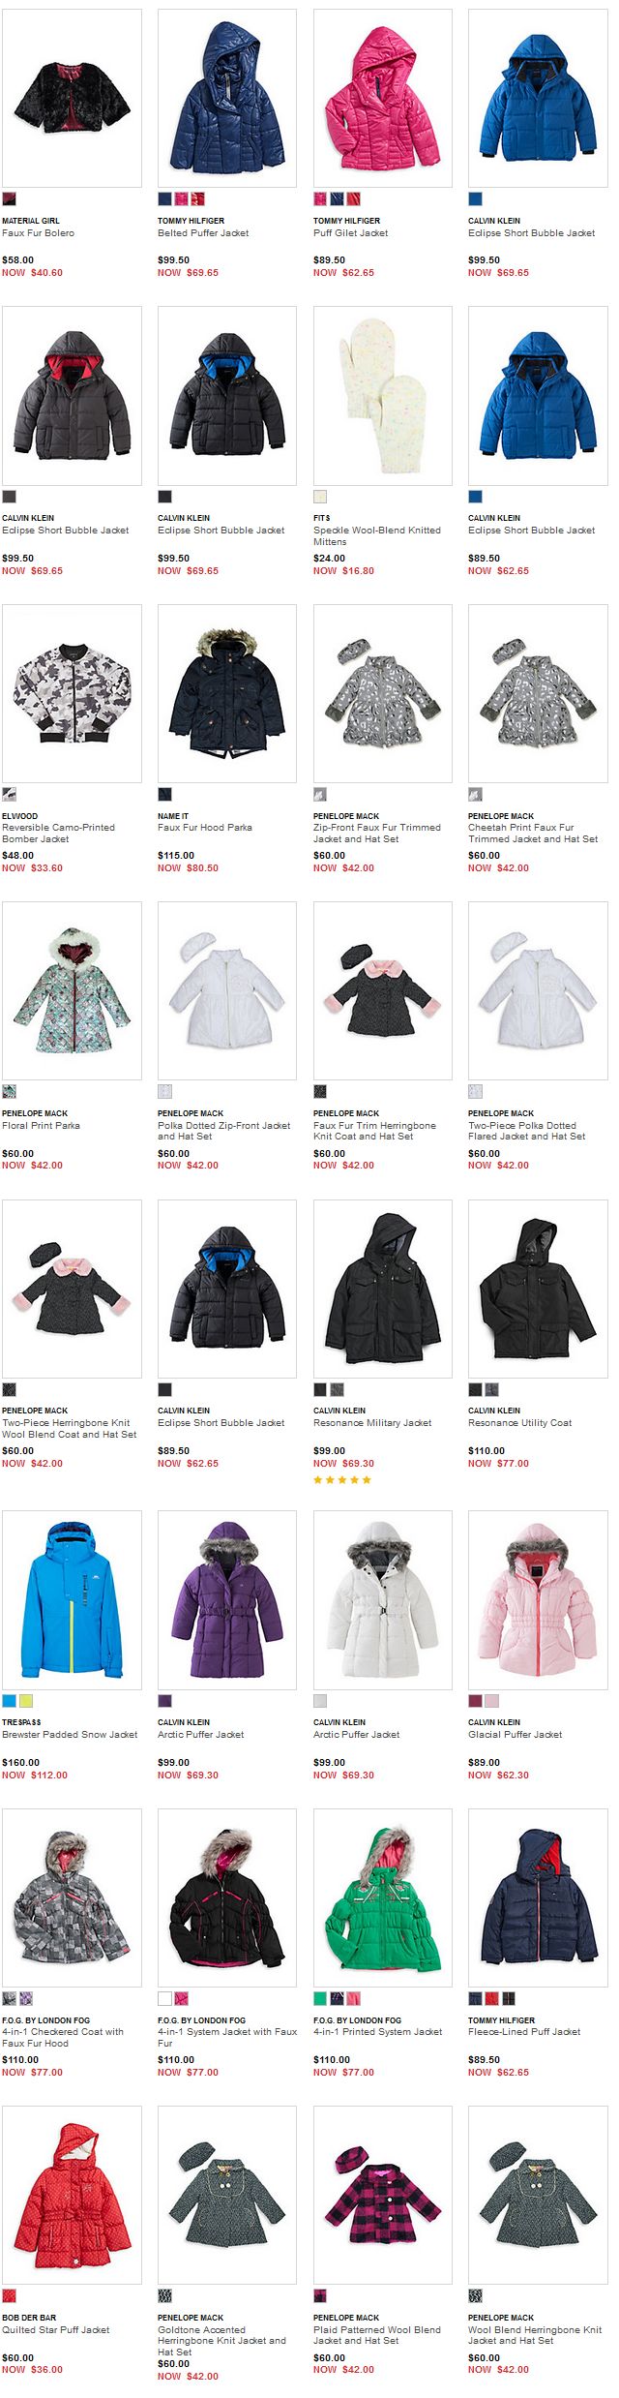Click five-star rating under Resonance Military Jacket

pos(342,1479)
